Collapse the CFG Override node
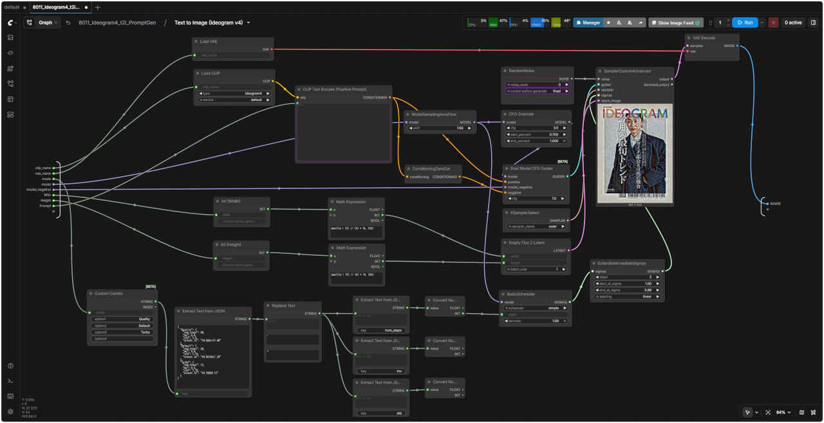The image size is (824, 423). [505, 114]
